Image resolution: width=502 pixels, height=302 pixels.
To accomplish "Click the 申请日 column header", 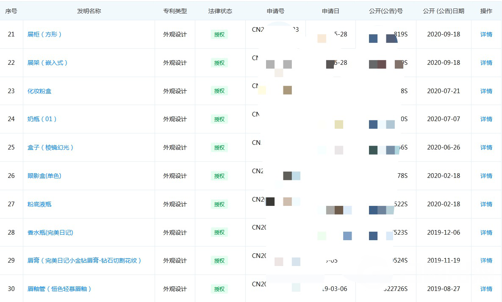I will [330, 11].
